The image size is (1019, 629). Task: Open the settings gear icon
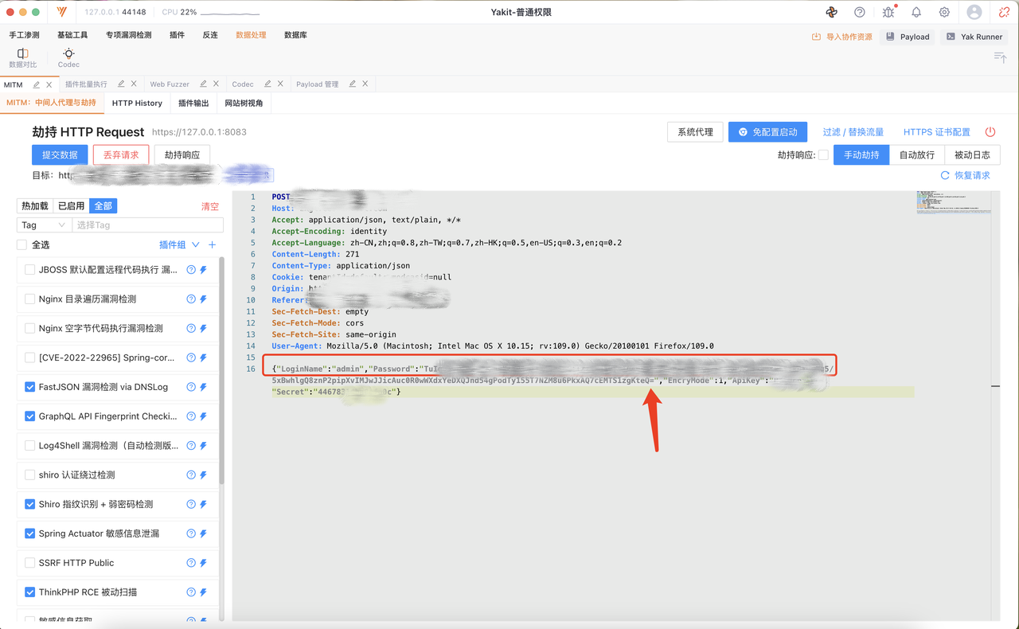pos(944,12)
